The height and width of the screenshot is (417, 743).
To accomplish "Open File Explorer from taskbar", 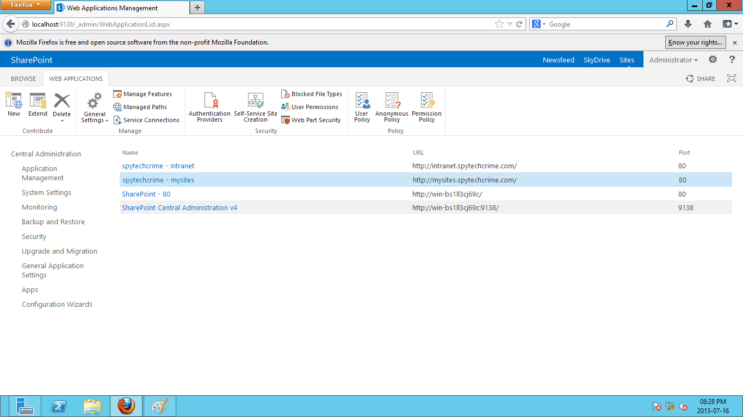I will (92, 406).
